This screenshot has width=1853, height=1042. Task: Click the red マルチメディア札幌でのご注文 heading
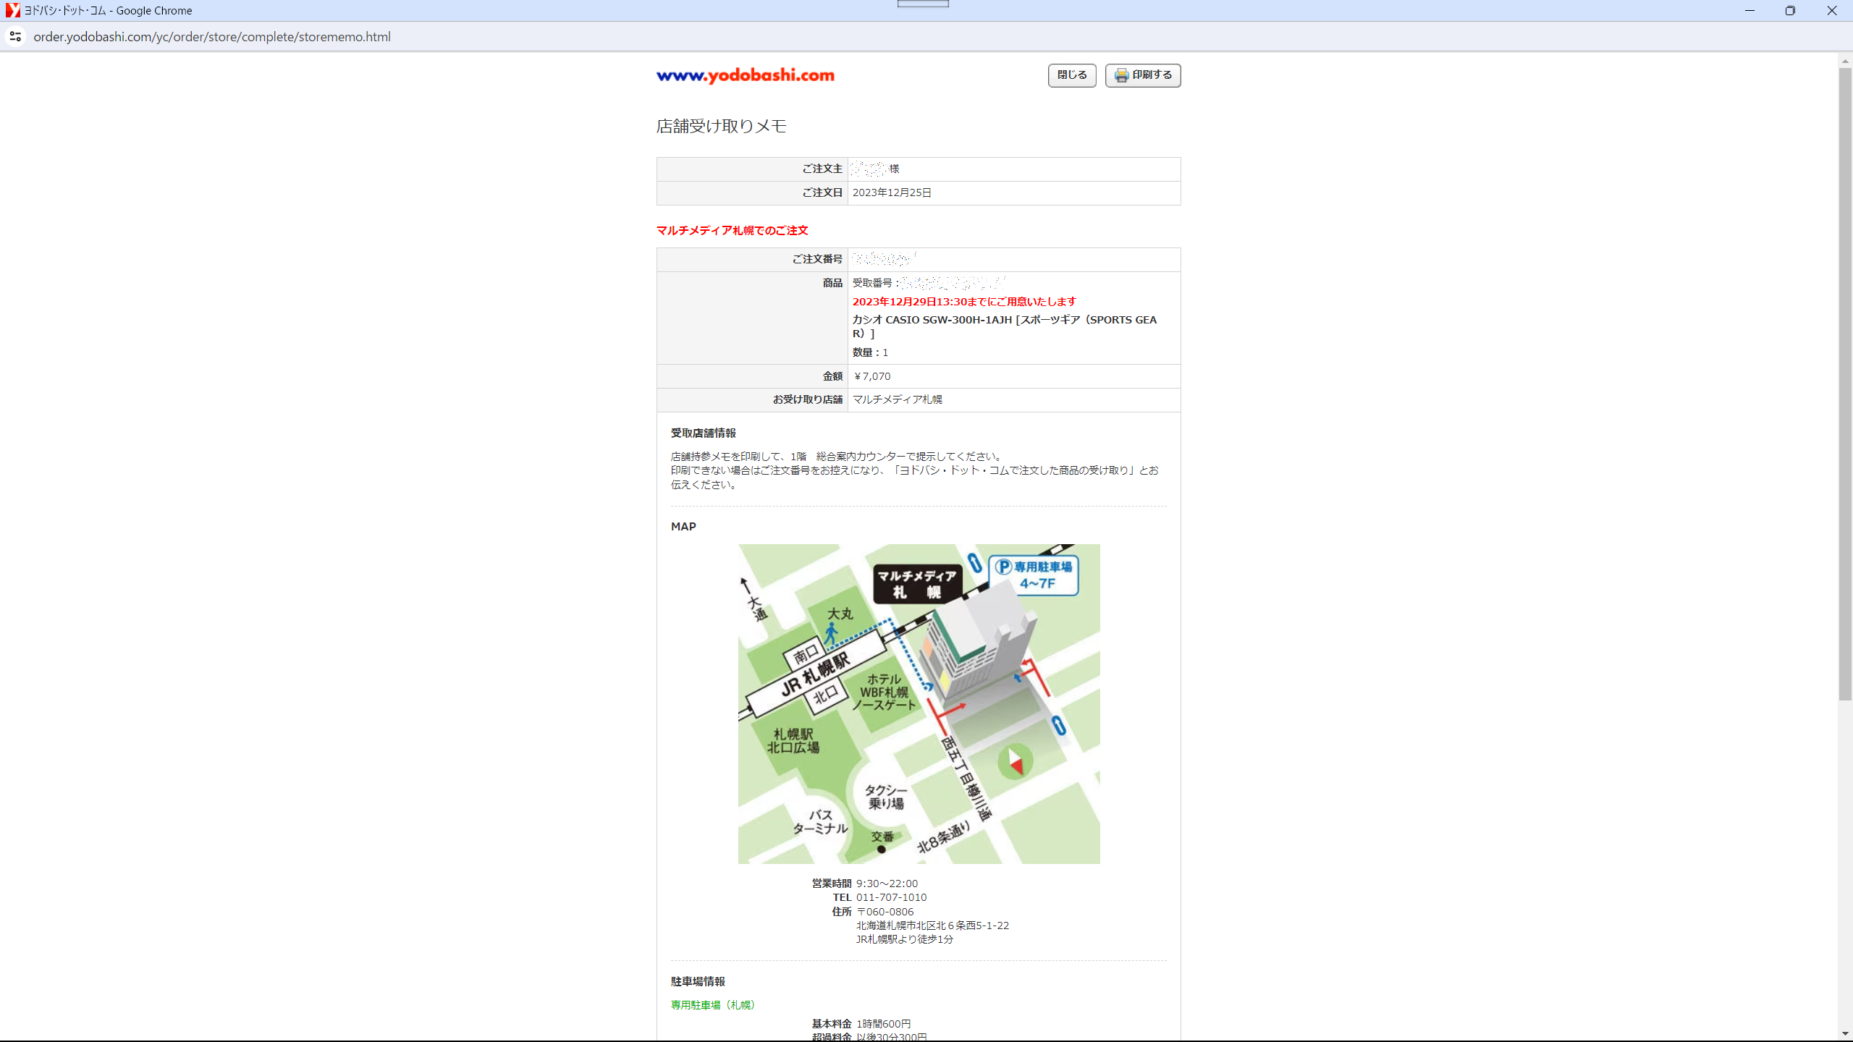tap(732, 230)
